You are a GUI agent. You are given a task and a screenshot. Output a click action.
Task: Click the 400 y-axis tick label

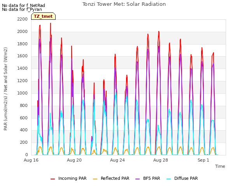click(x=24, y=130)
